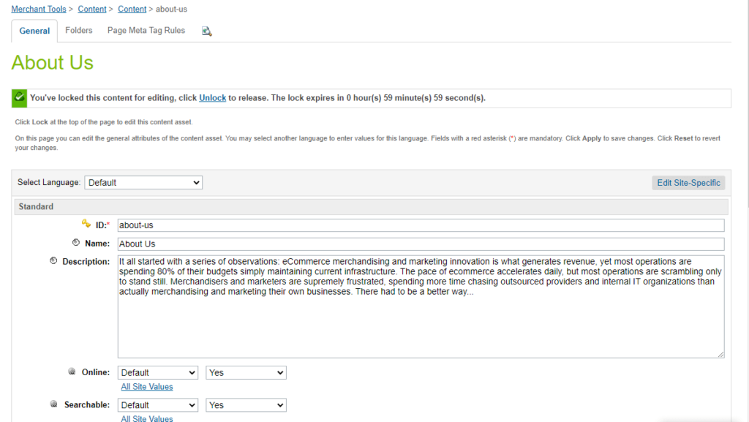Click the green lock confirmation icon

[20, 98]
